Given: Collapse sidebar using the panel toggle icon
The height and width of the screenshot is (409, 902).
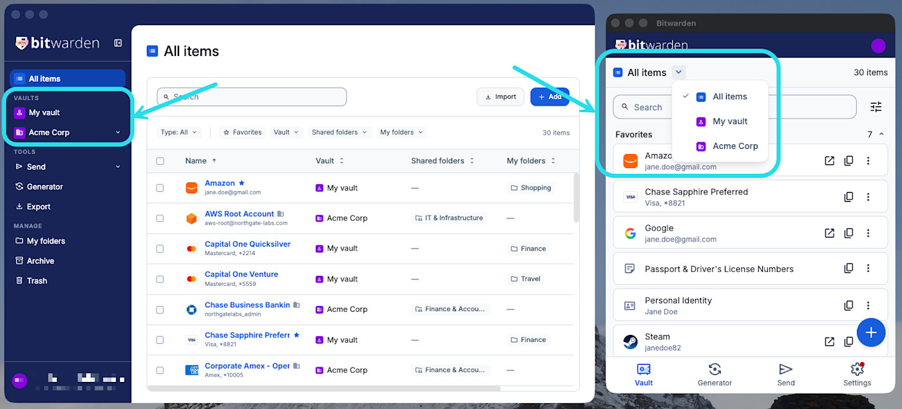Looking at the screenshot, I should click(118, 43).
